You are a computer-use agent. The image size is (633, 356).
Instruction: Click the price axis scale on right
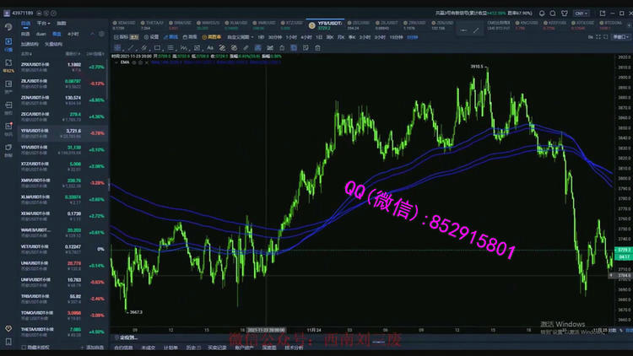pyautogui.click(x=623, y=169)
